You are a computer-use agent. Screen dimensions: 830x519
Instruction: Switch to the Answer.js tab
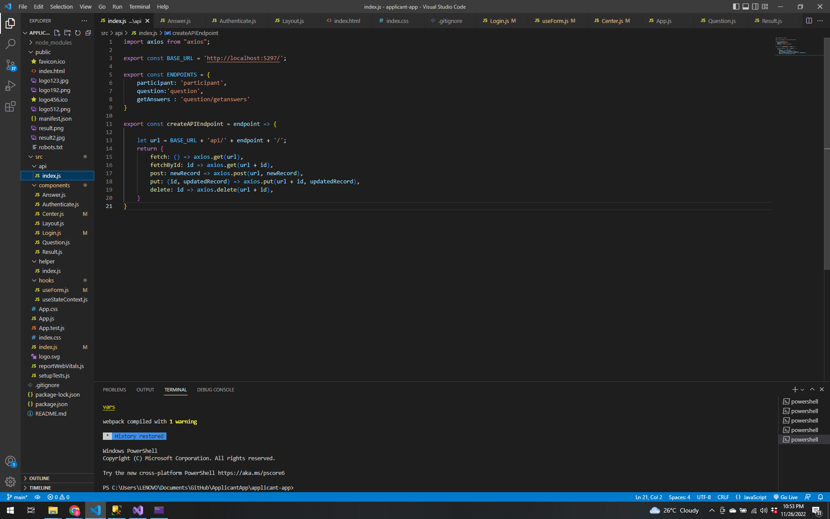tap(179, 20)
